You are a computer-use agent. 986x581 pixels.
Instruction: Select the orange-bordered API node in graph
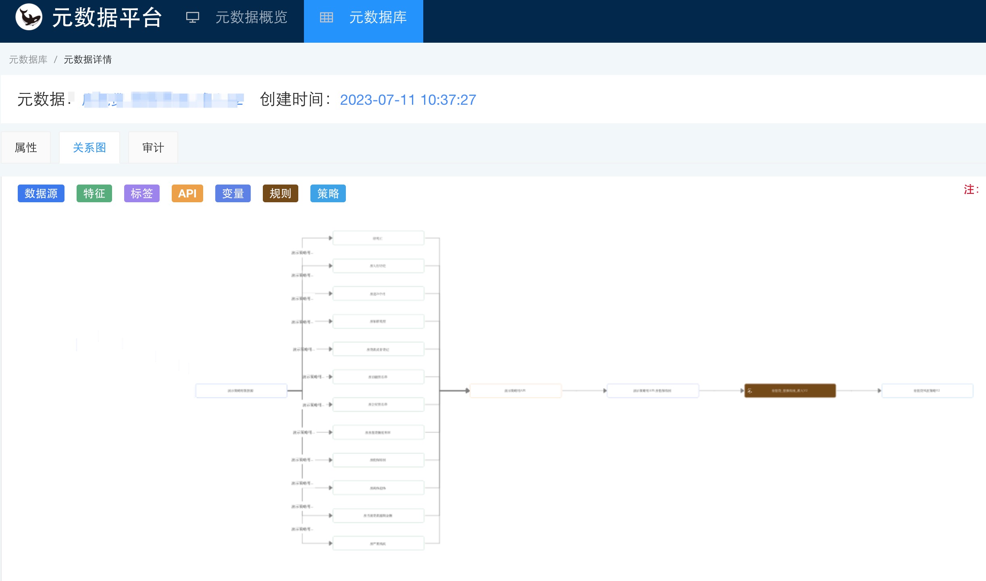[515, 391]
